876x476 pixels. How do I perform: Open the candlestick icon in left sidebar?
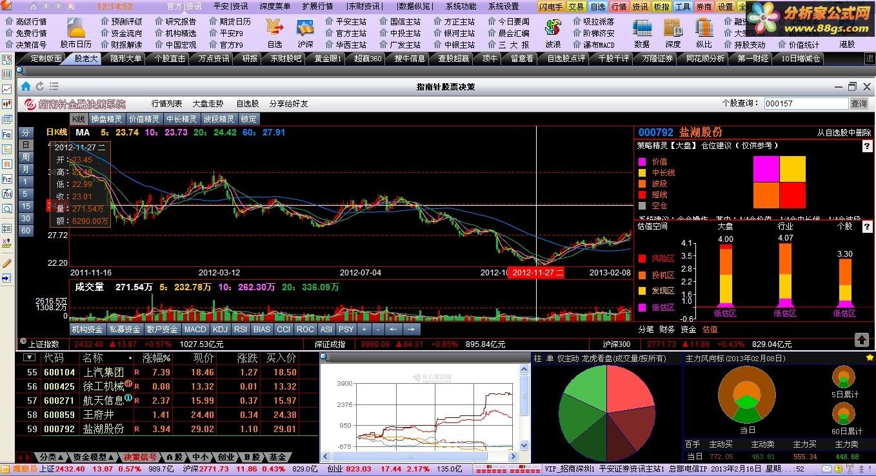(x=7, y=104)
